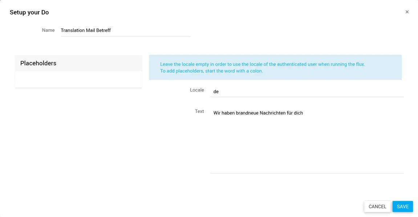Click the 'de' locale value
This screenshot has height=217, width=418.
click(x=216, y=92)
